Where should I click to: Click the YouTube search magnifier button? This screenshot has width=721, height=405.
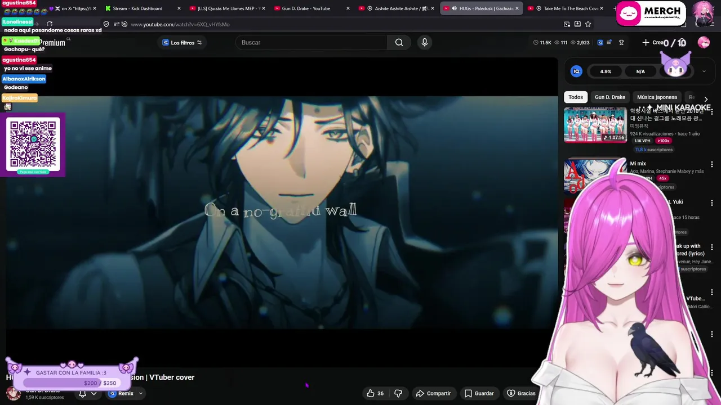point(399,42)
